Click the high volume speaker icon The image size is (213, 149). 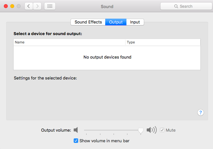pyautogui.click(x=151, y=130)
